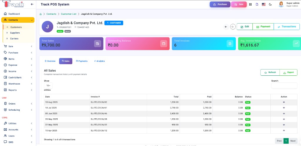301x146 pixels.
Task: Open the language flag selector
Action: (264, 4)
